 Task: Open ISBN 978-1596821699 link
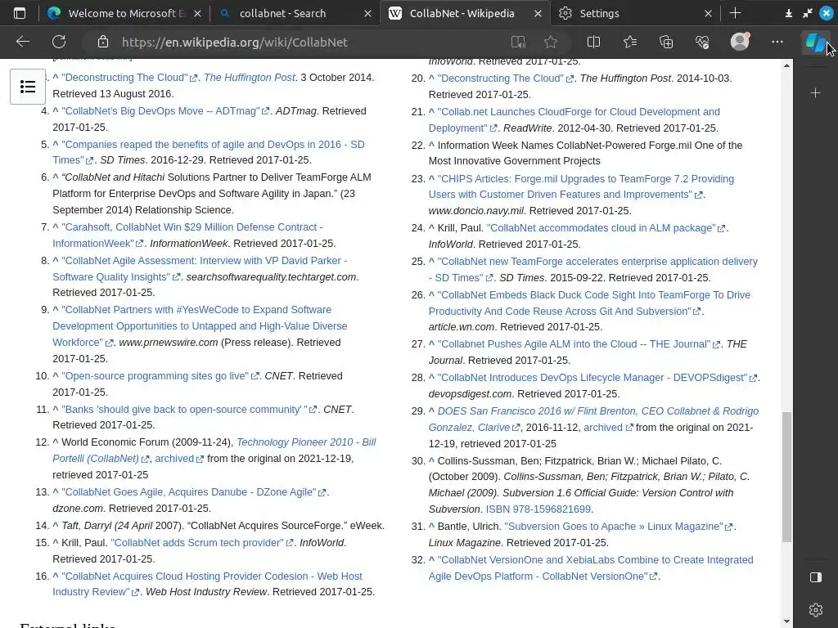[538, 509]
